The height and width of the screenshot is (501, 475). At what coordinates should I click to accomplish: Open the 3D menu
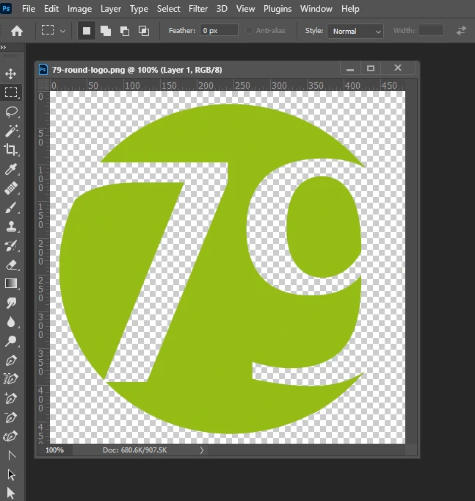click(222, 9)
